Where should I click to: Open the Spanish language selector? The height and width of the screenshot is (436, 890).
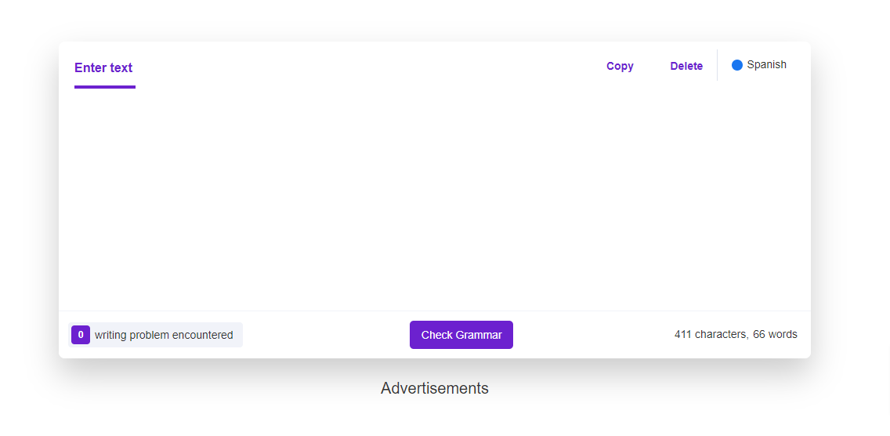coord(759,65)
